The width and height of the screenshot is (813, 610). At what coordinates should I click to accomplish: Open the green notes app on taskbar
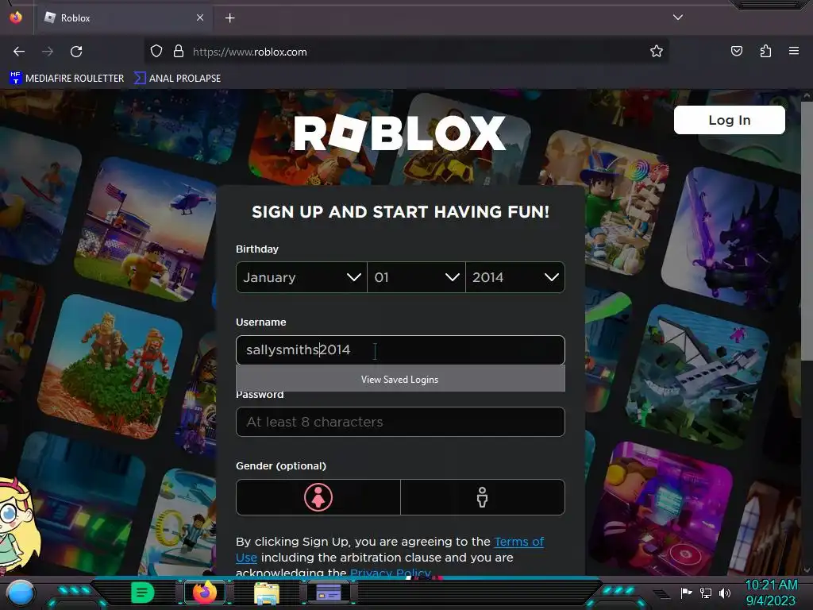[142, 593]
